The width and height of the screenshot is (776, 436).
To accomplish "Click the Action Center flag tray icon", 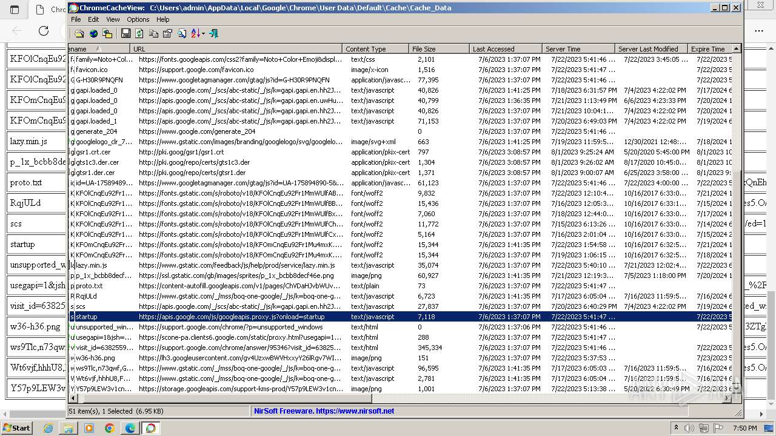I will pyautogui.click(x=718, y=428).
